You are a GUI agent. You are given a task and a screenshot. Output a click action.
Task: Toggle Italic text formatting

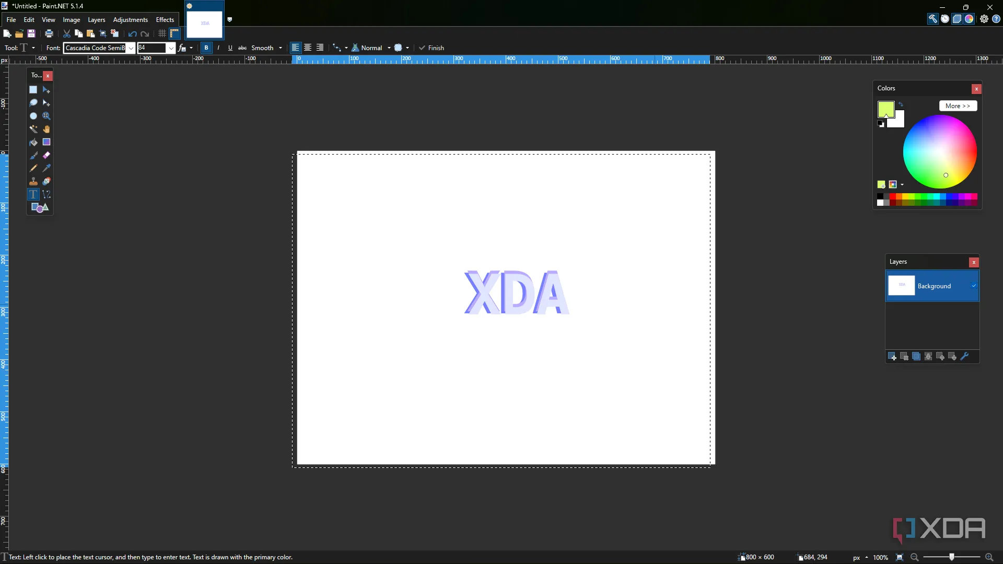tap(218, 48)
